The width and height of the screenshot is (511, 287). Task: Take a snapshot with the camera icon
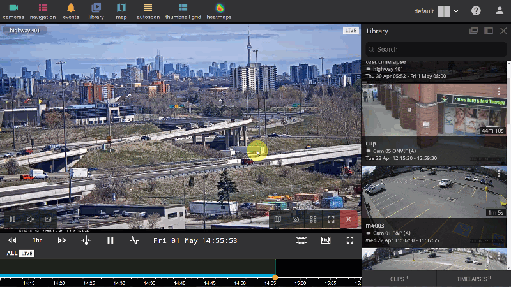click(x=296, y=219)
